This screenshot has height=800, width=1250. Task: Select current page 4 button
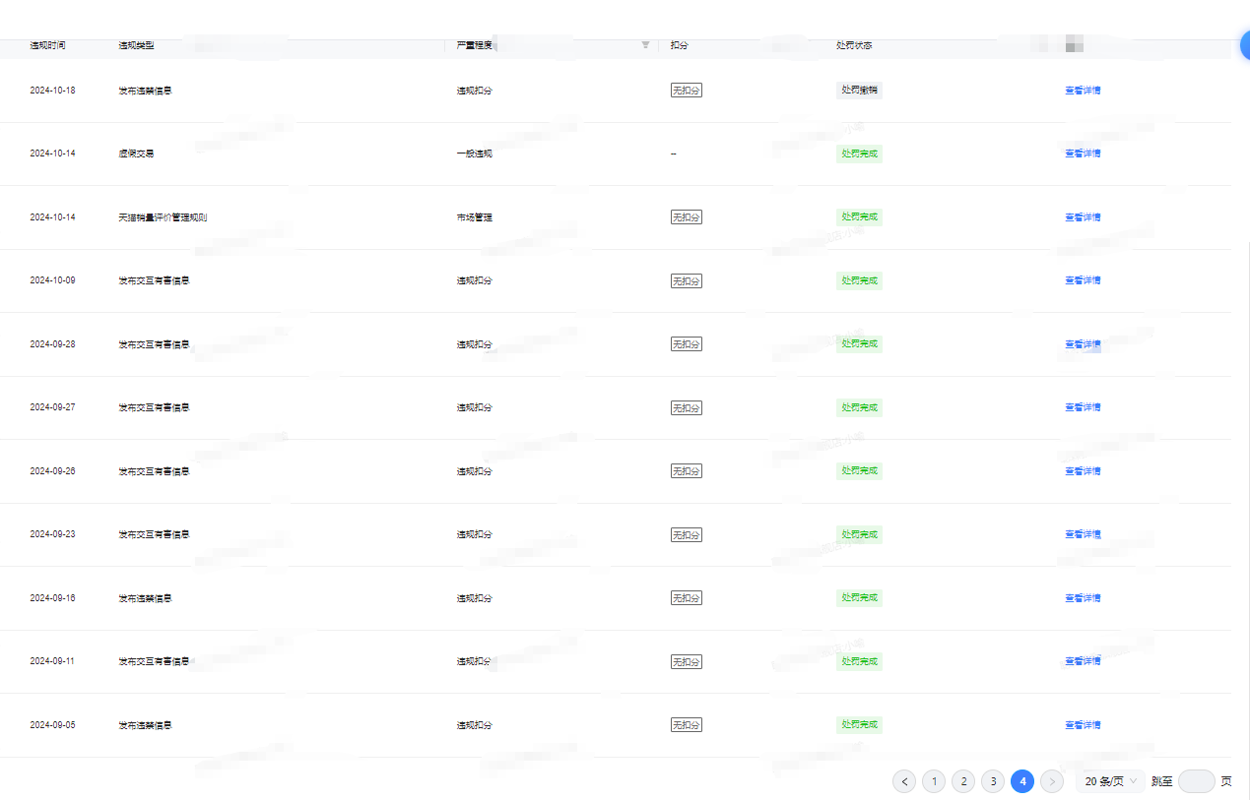coord(1022,781)
